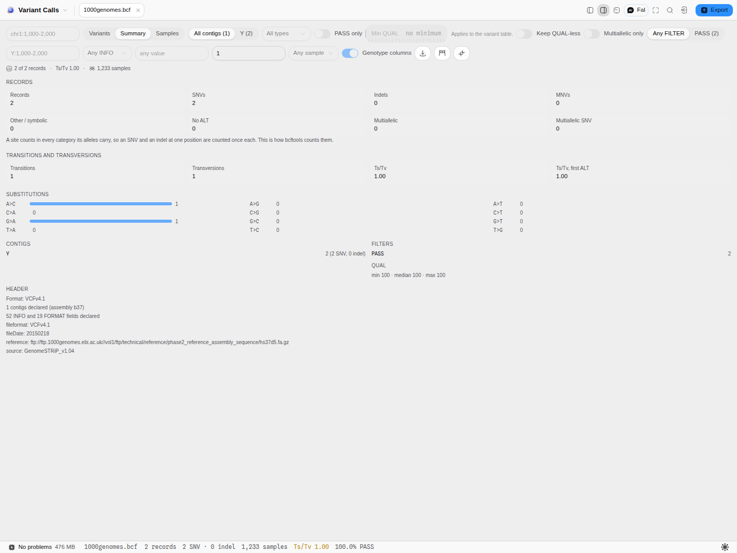The width and height of the screenshot is (737, 553).
Task: Click the table-shaped icon button in filter row
Action: [x=442, y=53]
